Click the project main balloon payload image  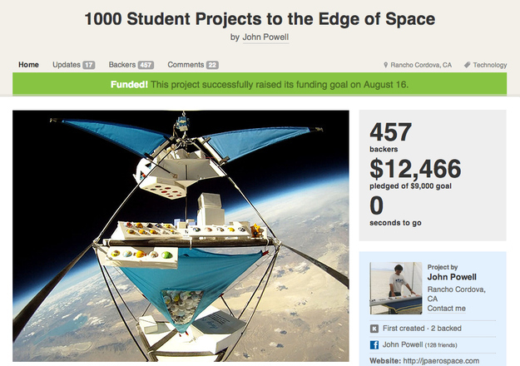coord(181,235)
